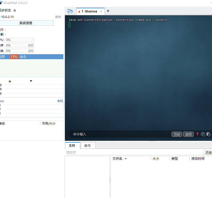Viewport: 212px width, 198px height.
Task: Open the 文件 tab below the terminal
Action: 72,145
